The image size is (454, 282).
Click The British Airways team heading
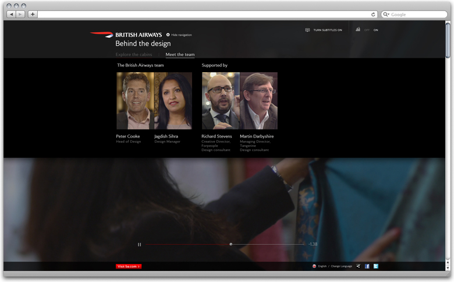coord(140,65)
